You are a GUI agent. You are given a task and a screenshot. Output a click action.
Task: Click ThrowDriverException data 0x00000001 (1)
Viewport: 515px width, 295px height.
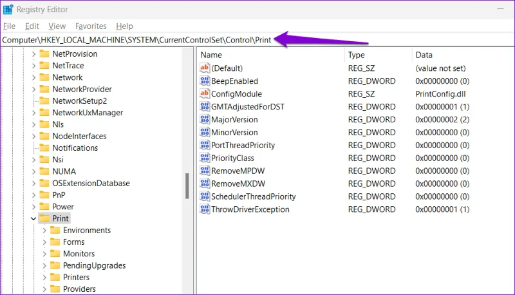click(442, 209)
